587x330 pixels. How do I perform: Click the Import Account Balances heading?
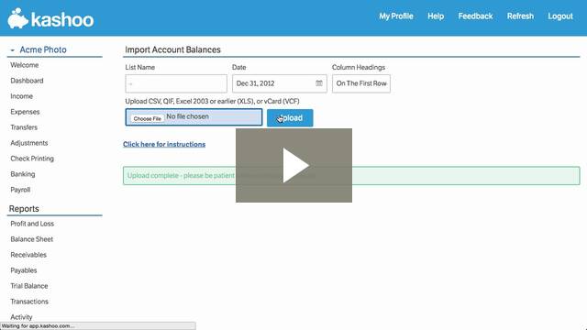tap(172, 49)
